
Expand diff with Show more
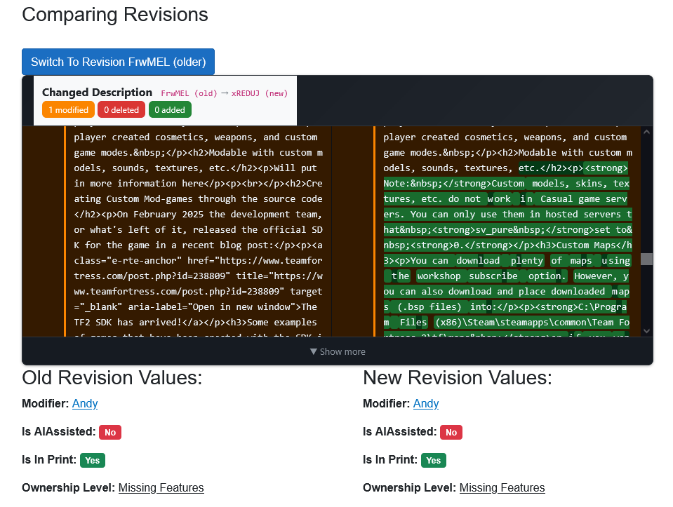(x=338, y=352)
